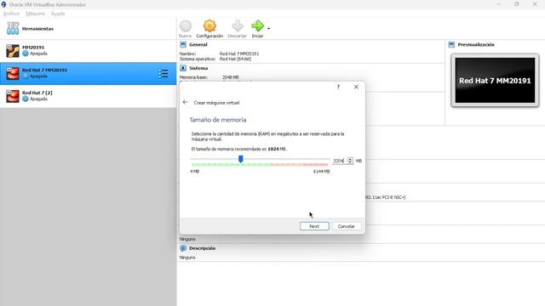Expand the Iniciar dropdown arrow
This screenshot has height=306, width=545.
269,28
